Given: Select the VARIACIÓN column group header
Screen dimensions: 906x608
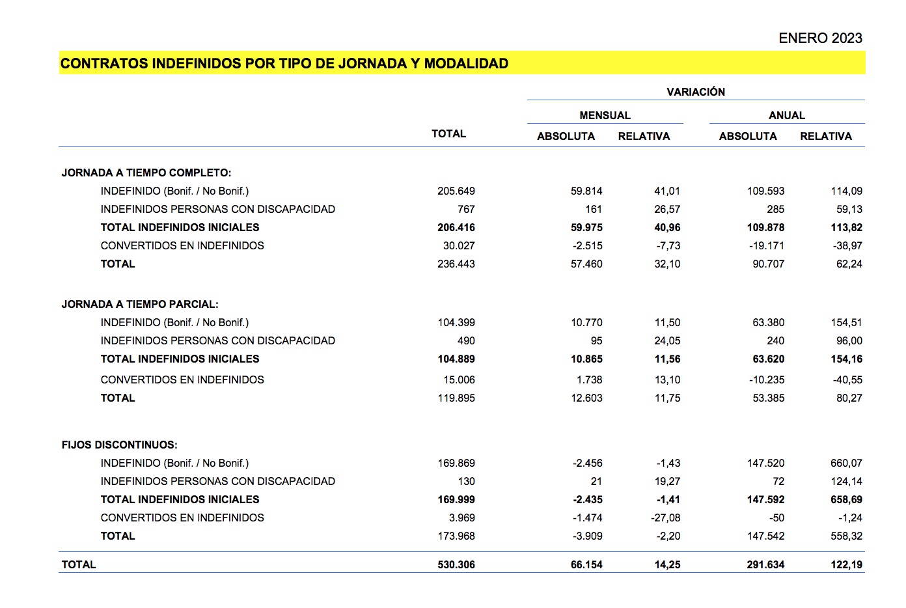Looking at the screenshot, I should (695, 92).
